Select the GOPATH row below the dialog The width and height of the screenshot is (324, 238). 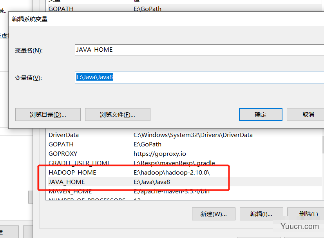[x=185, y=144]
